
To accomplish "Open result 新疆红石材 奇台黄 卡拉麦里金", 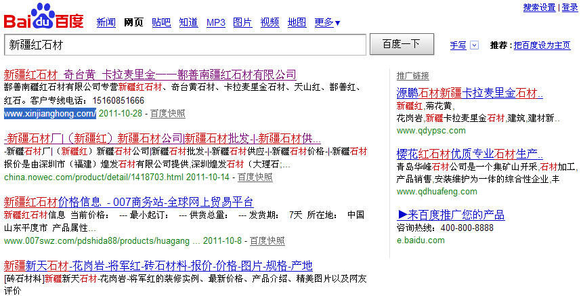I will (150, 75).
